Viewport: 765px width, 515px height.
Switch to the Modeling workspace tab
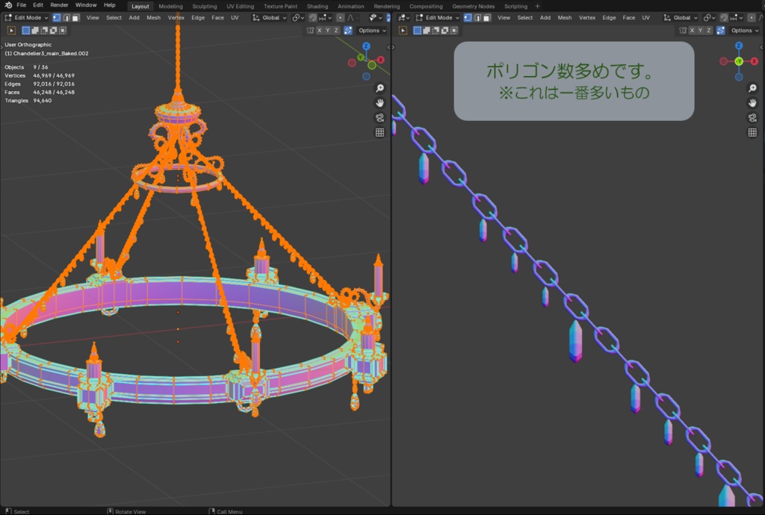171,6
